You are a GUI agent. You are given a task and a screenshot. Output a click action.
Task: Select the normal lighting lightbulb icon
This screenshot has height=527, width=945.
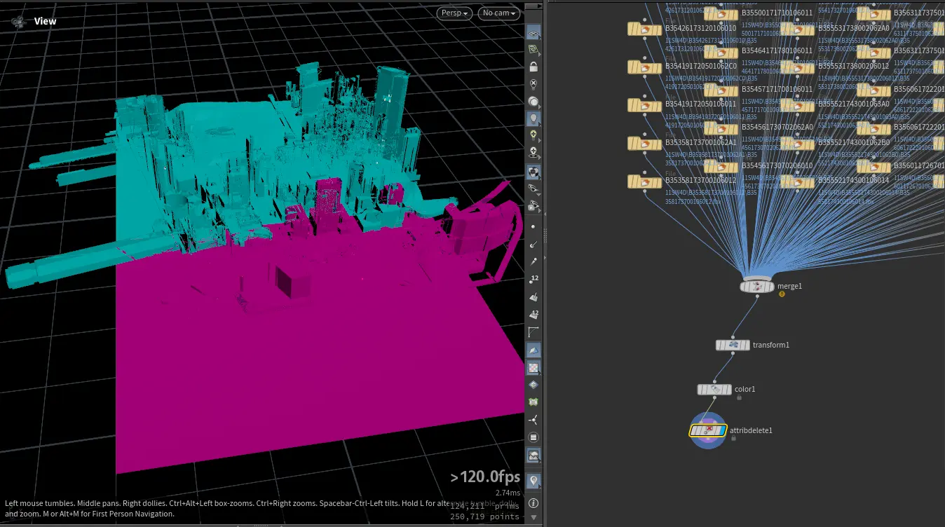point(533,119)
